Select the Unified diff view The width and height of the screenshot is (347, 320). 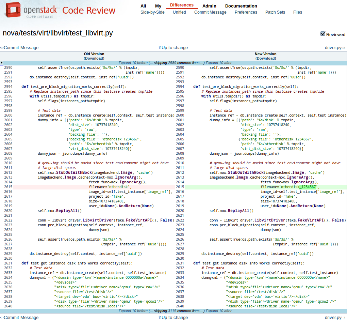[179, 12]
